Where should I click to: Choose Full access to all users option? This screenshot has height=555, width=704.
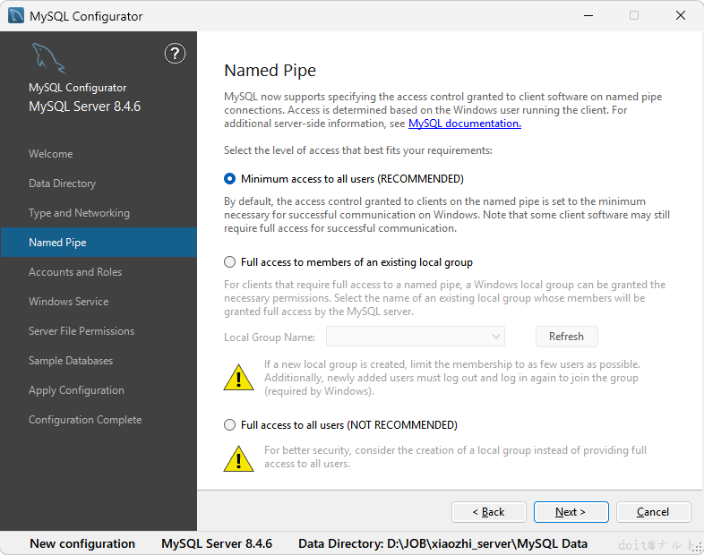pos(340,425)
